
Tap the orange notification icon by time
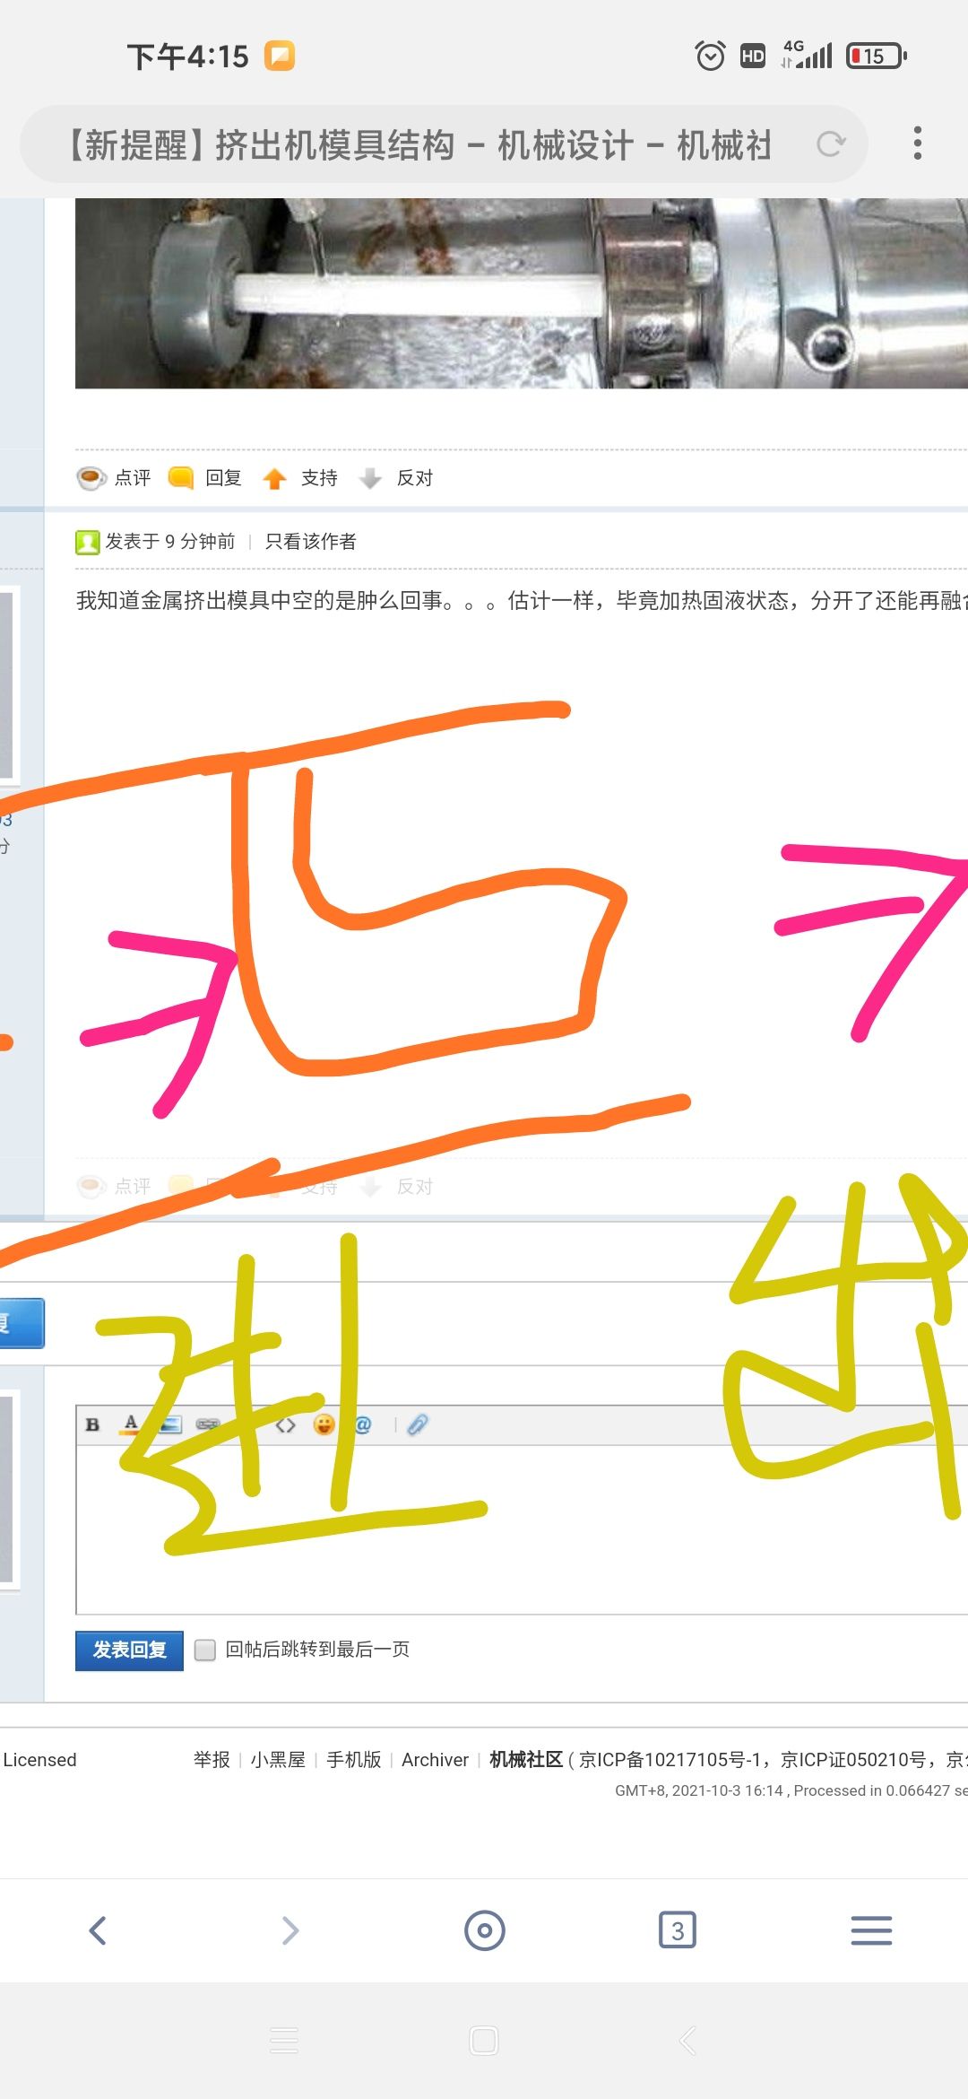pos(280,56)
